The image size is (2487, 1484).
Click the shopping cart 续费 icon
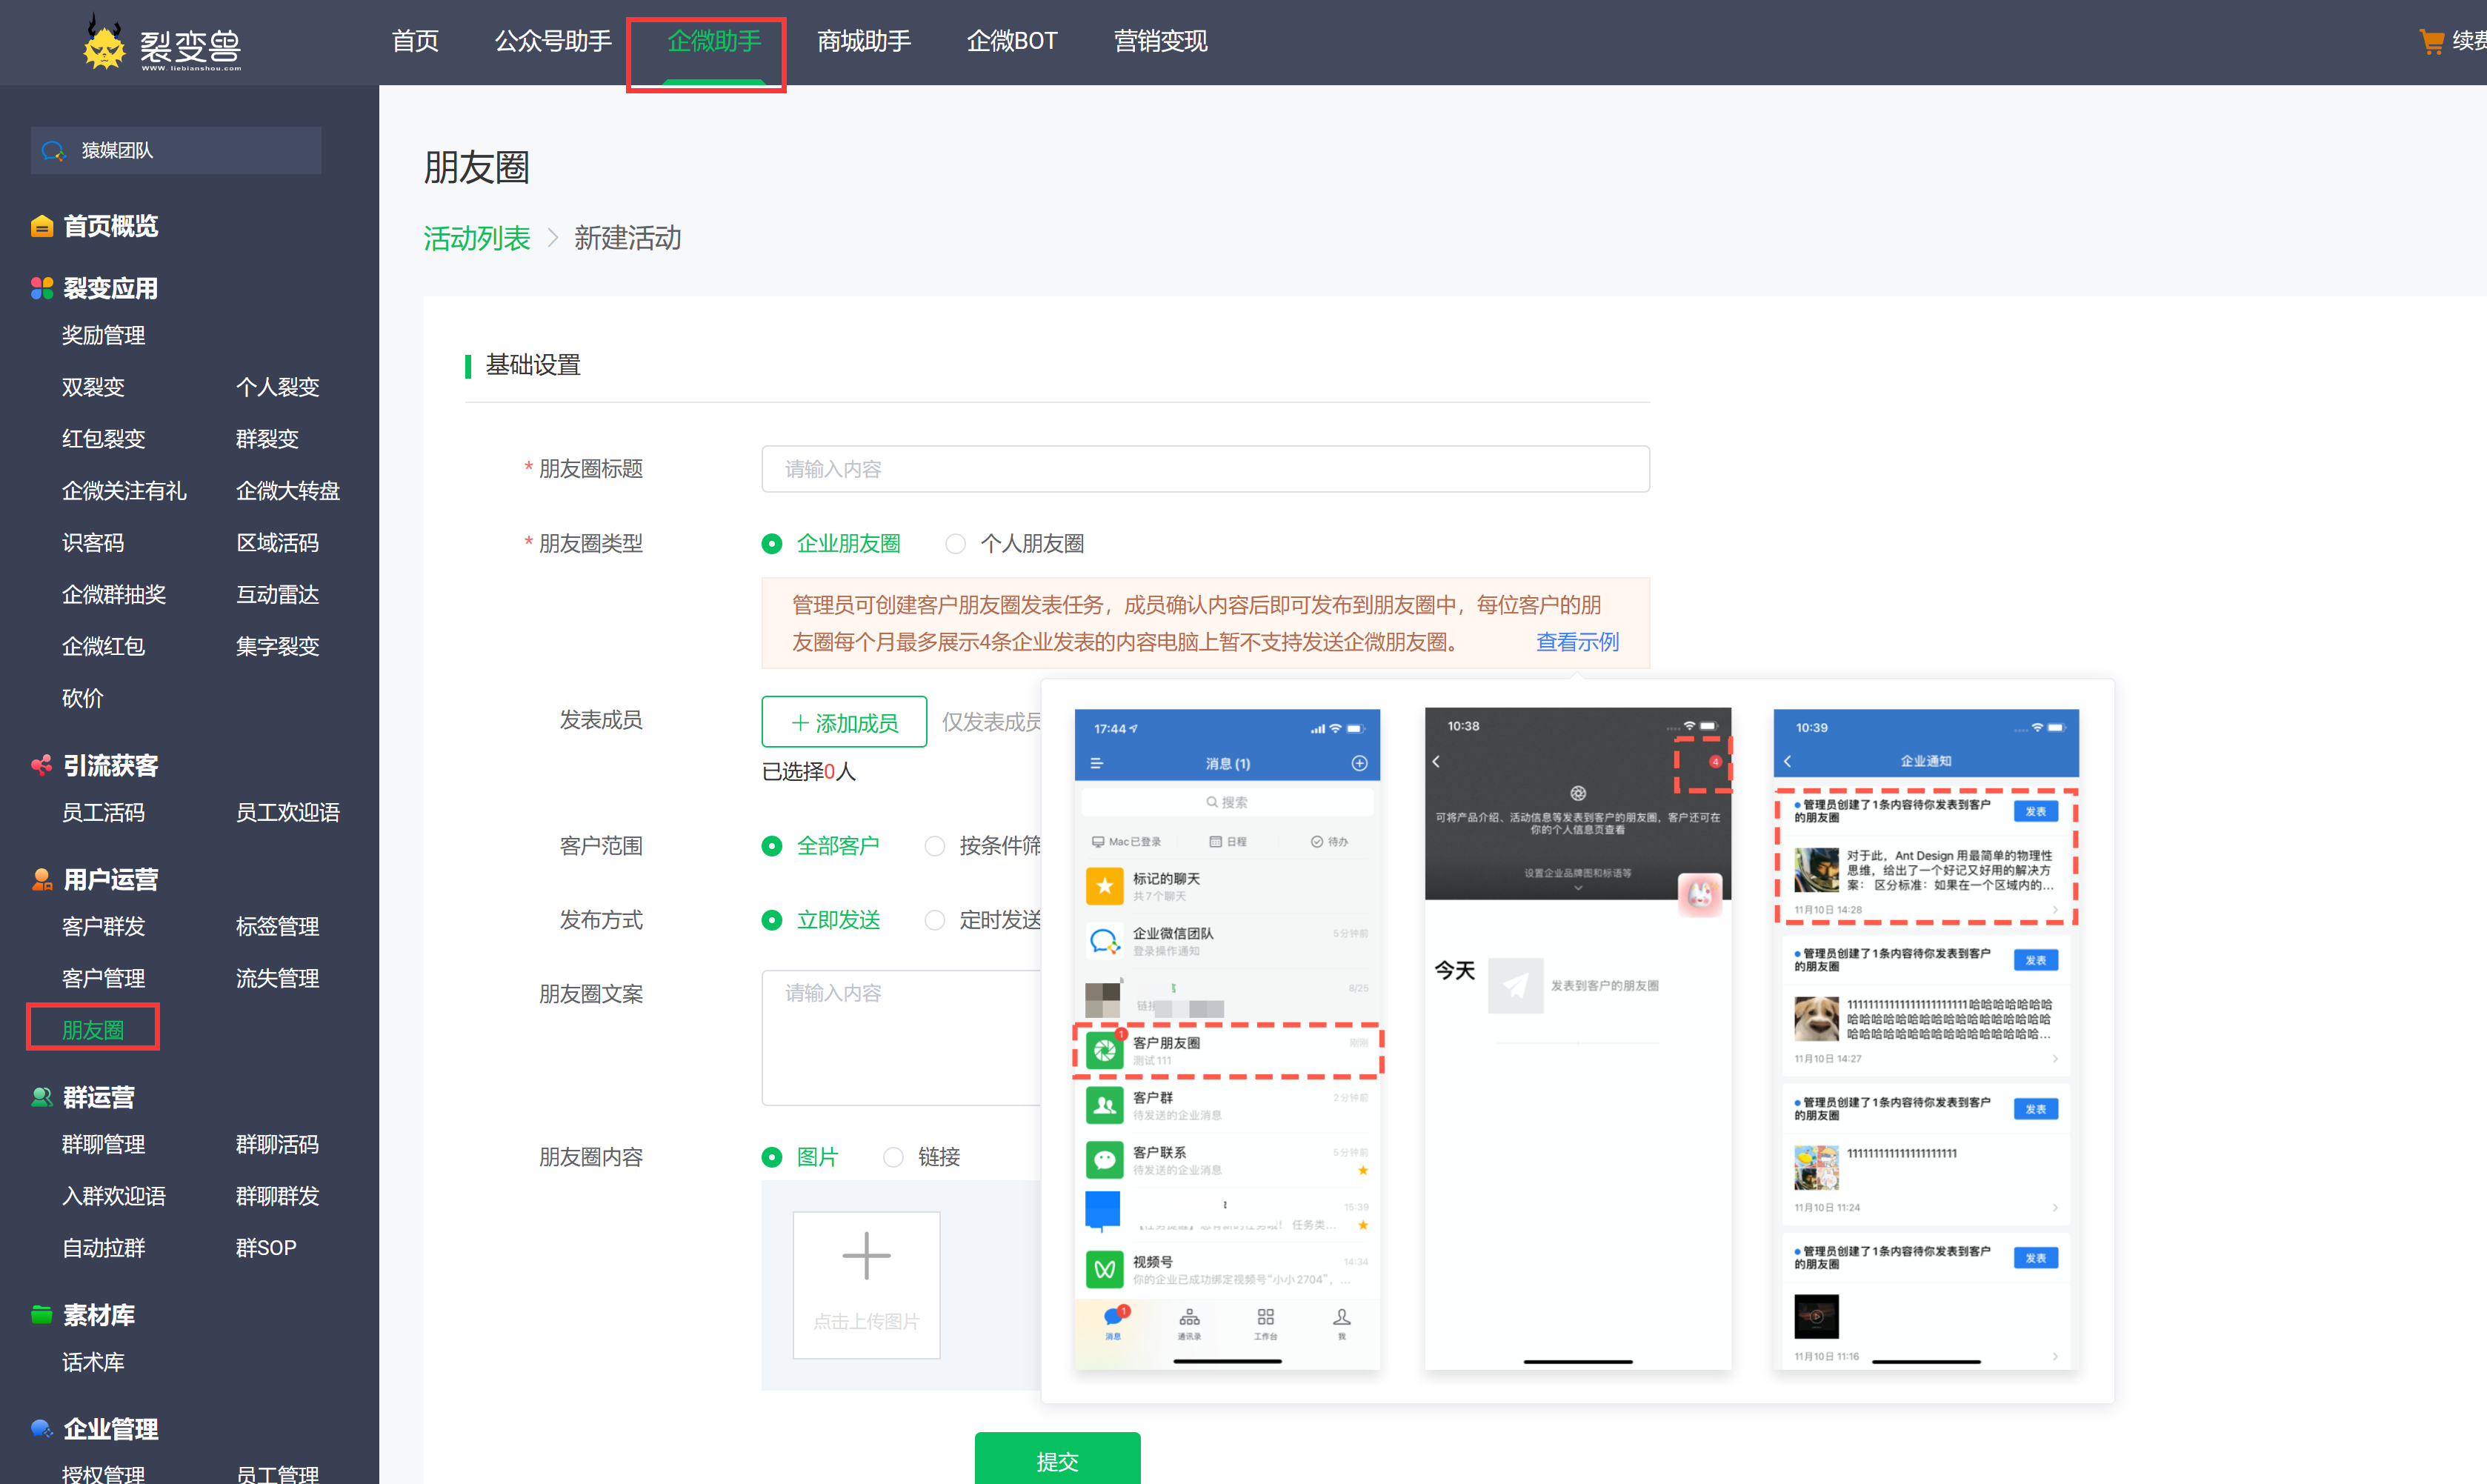click(x=2433, y=42)
